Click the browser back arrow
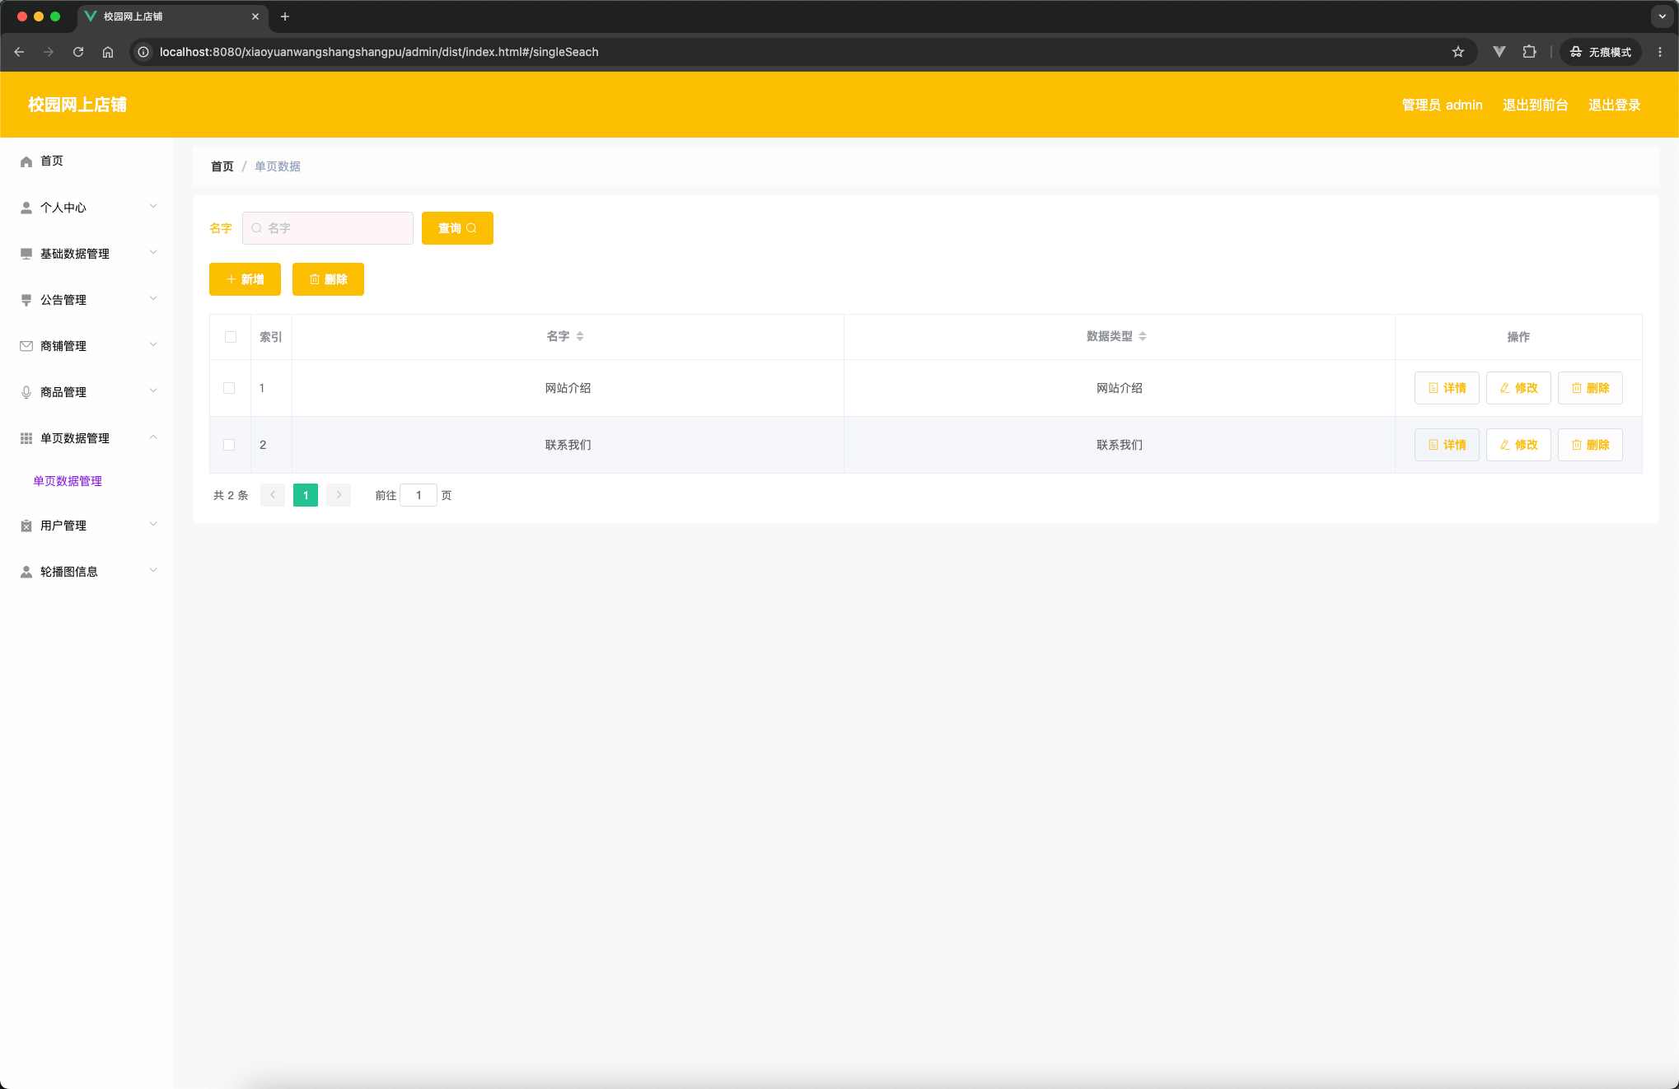Viewport: 1679px width, 1089px height. [x=19, y=52]
